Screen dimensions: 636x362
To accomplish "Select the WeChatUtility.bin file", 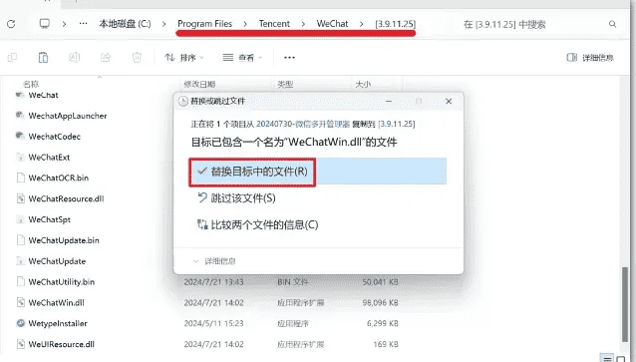I will coord(61,281).
